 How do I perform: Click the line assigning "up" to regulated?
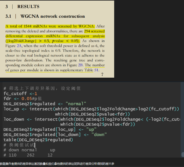50,129
